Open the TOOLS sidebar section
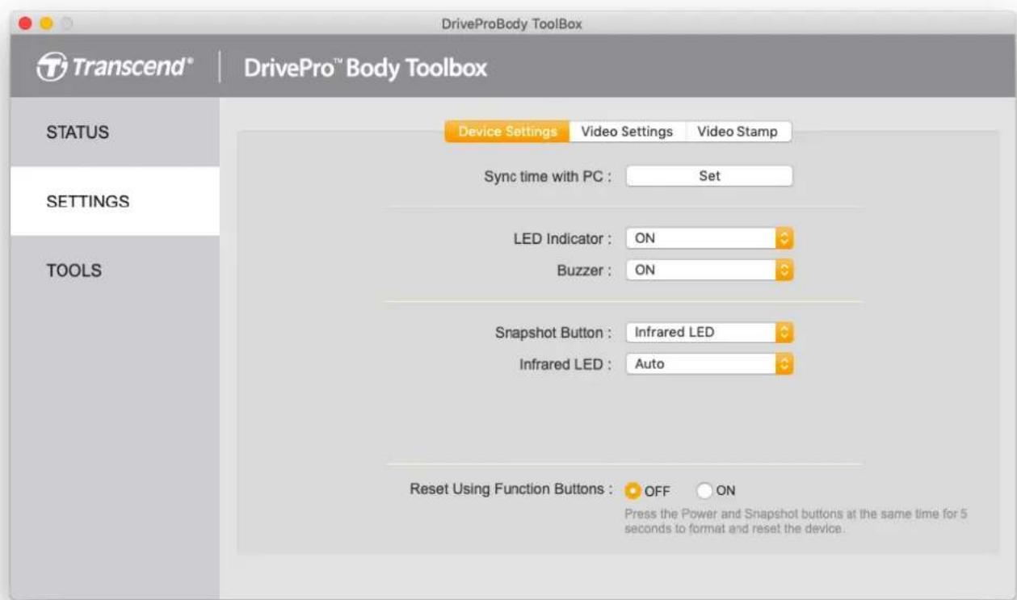 click(115, 271)
